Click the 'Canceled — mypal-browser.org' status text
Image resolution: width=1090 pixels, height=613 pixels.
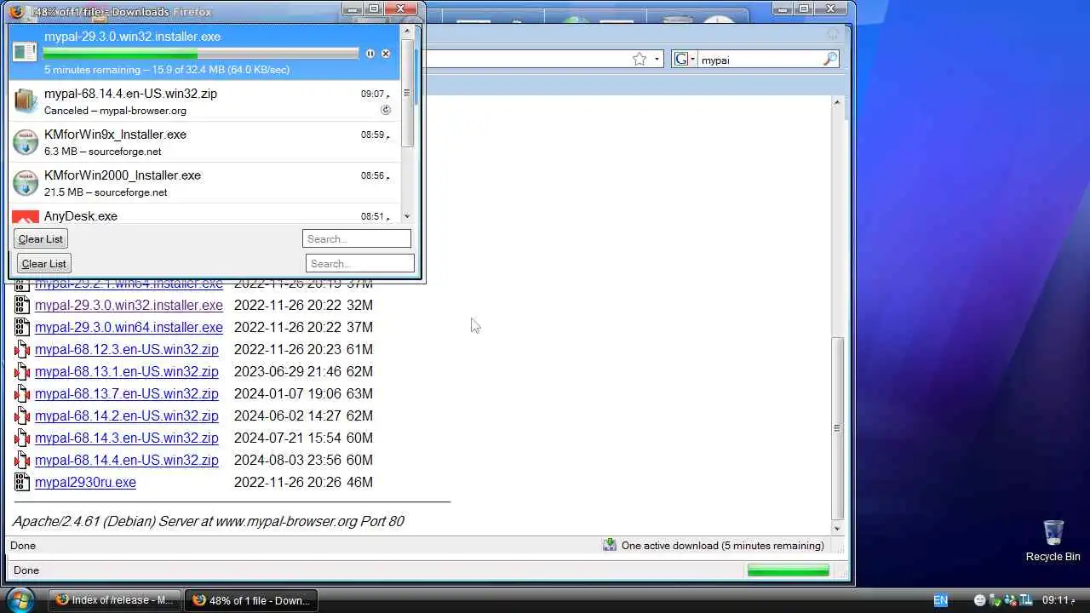[x=115, y=111]
